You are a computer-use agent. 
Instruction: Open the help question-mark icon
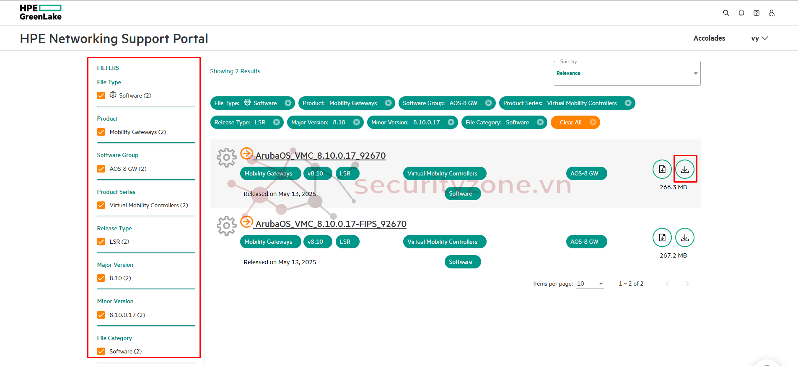click(757, 13)
